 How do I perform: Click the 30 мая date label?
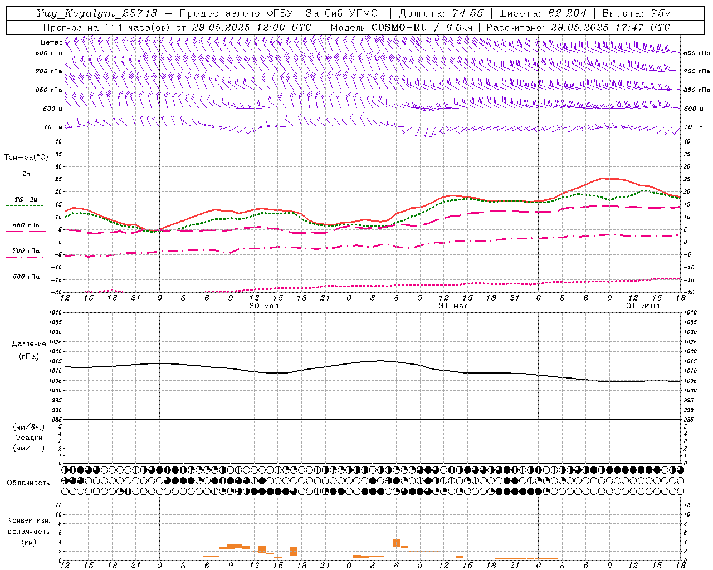(x=264, y=306)
